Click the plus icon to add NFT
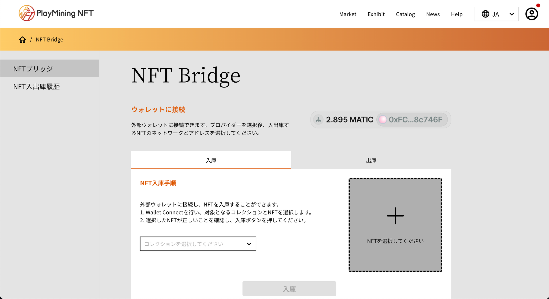 (x=395, y=216)
